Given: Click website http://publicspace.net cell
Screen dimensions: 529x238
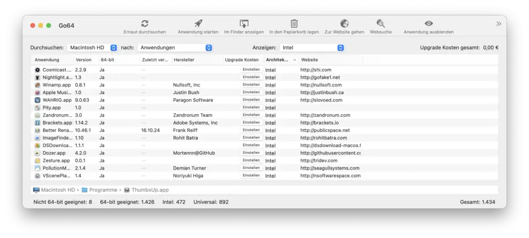Looking at the screenshot, I should click(x=325, y=130).
